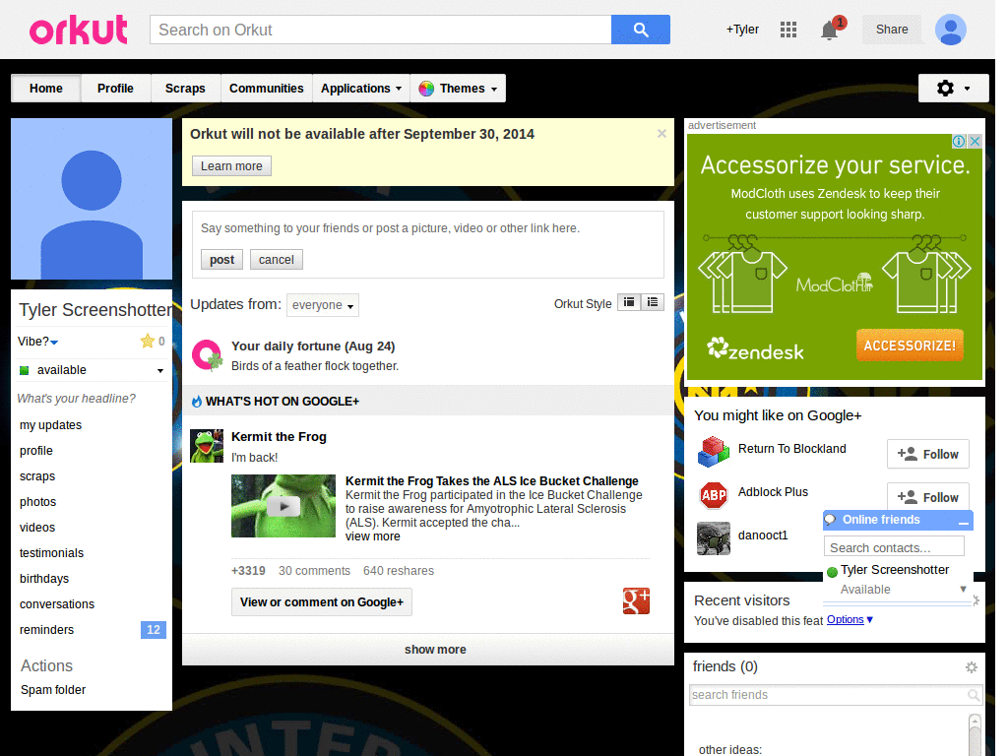Click the Themes color wheel icon
Image resolution: width=1008 pixels, height=756 pixels.
425,89
